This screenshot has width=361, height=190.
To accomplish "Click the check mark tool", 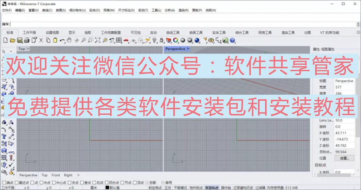I will click(x=11, y=165).
